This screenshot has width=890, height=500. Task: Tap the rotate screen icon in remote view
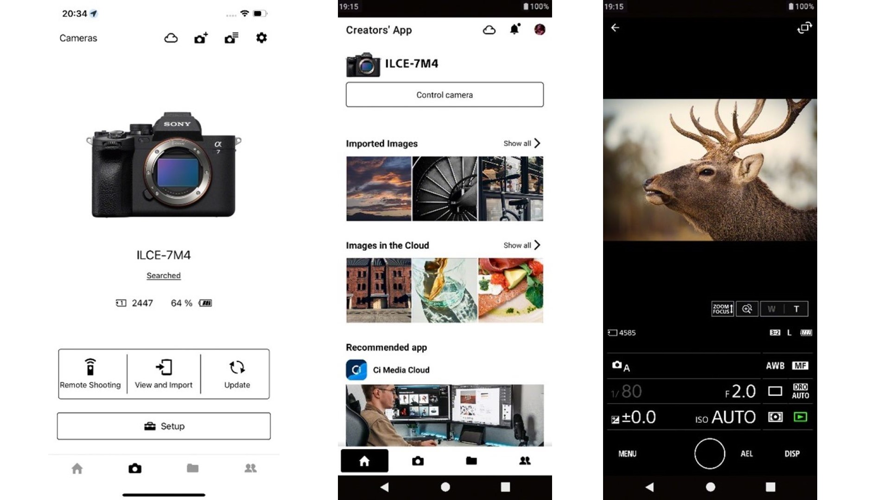pos(804,28)
